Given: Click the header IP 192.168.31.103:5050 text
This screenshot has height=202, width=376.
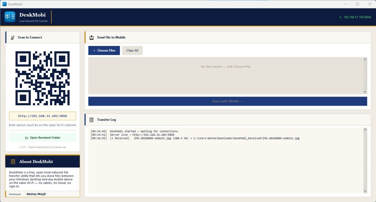Looking at the screenshot, I should 357,17.
